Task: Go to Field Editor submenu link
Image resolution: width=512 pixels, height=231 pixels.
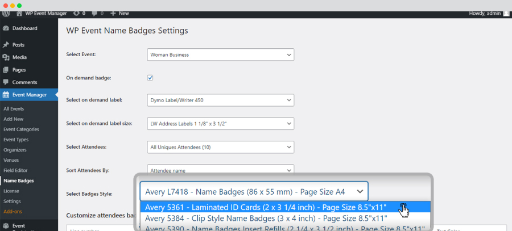Action: 15,170
